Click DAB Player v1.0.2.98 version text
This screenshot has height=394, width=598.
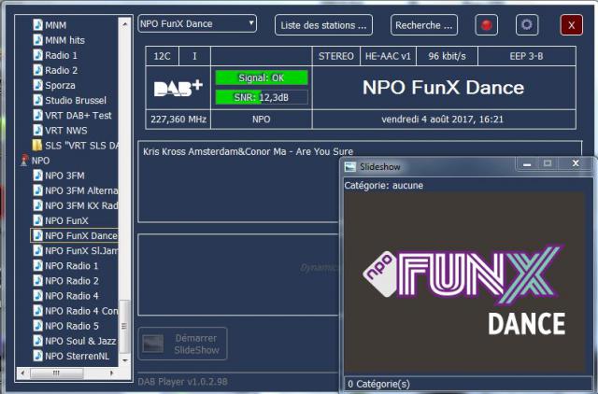point(183,382)
